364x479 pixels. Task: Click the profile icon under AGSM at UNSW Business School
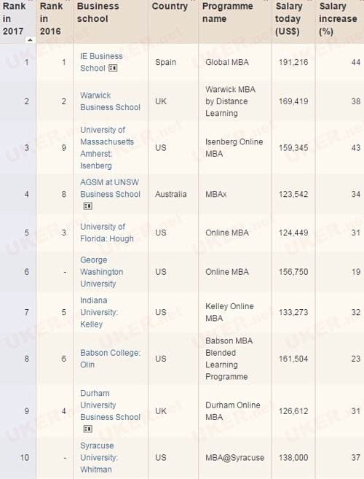[87, 206]
